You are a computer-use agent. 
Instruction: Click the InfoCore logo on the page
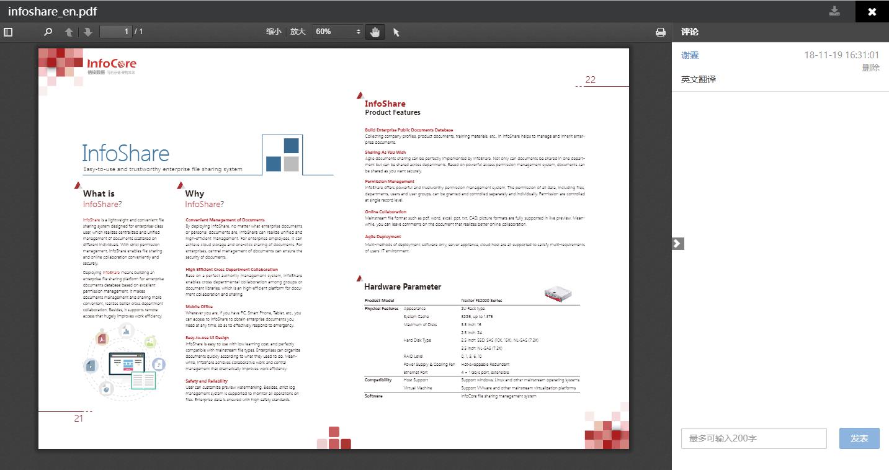coord(112,65)
